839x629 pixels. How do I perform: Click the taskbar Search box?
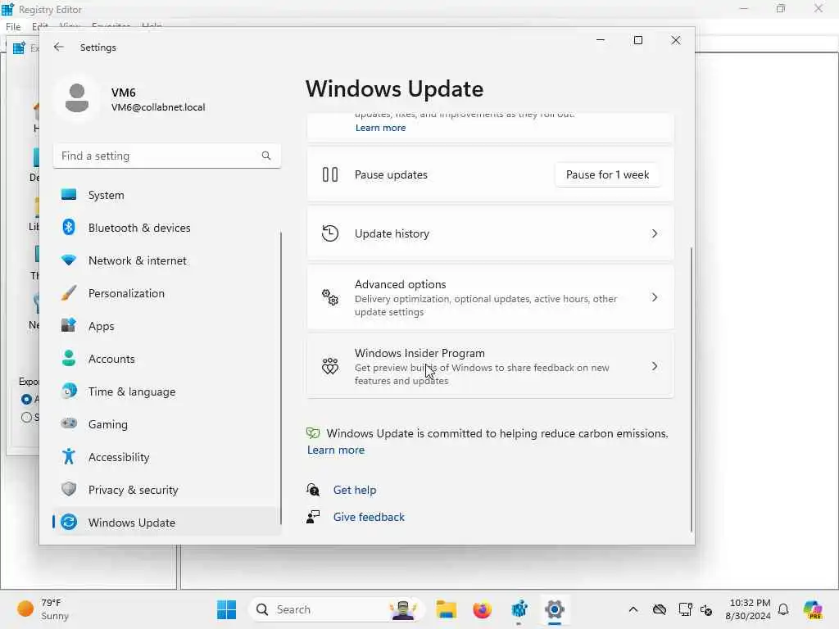pos(337,609)
